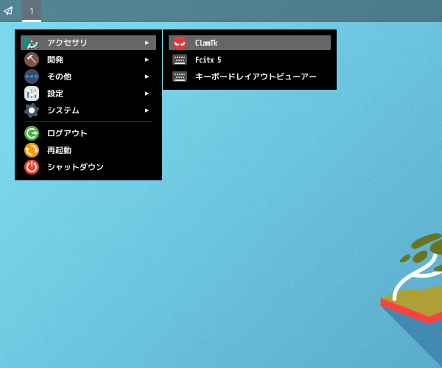Screen dimensions: 442x368
Task: Click the キーボードレイアウトビューアー keyboard icon
Action: 180,77
